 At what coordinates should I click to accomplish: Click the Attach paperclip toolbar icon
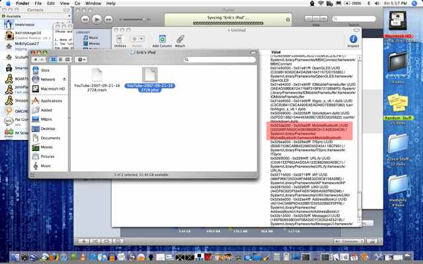click(x=180, y=41)
